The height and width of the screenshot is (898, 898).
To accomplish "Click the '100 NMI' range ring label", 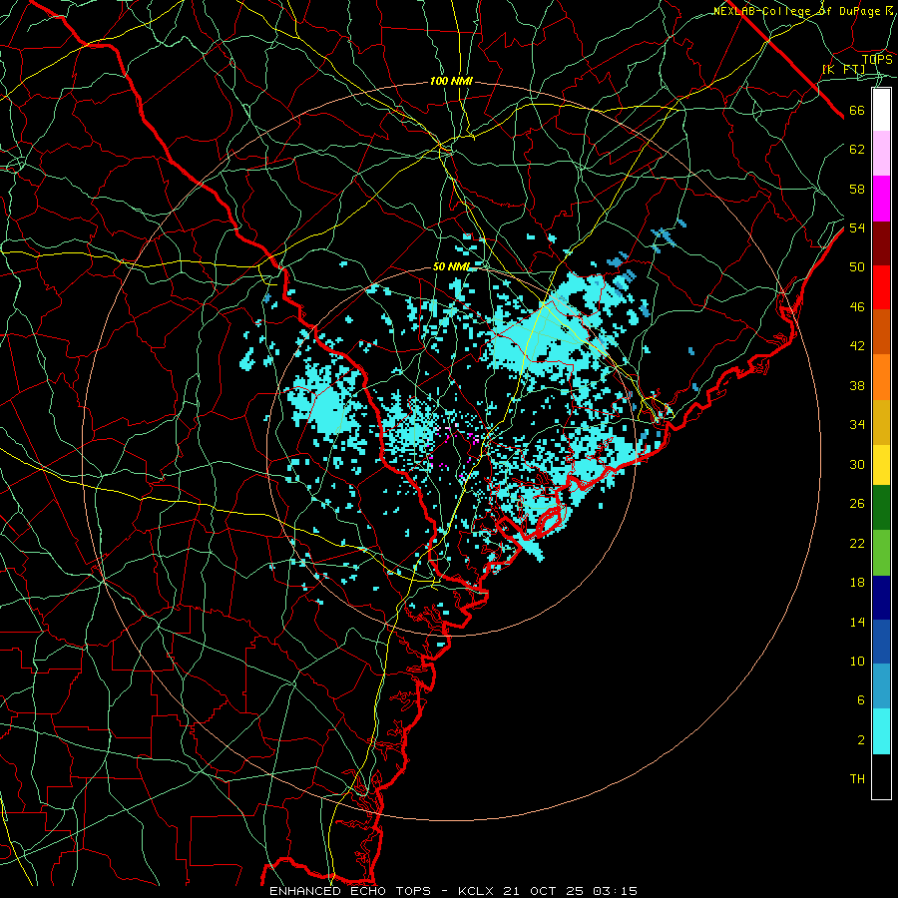I will [x=451, y=82].
